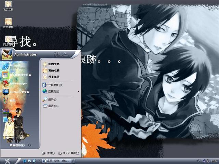Open the 我的文档 desktop icon

tap(8, 6)
